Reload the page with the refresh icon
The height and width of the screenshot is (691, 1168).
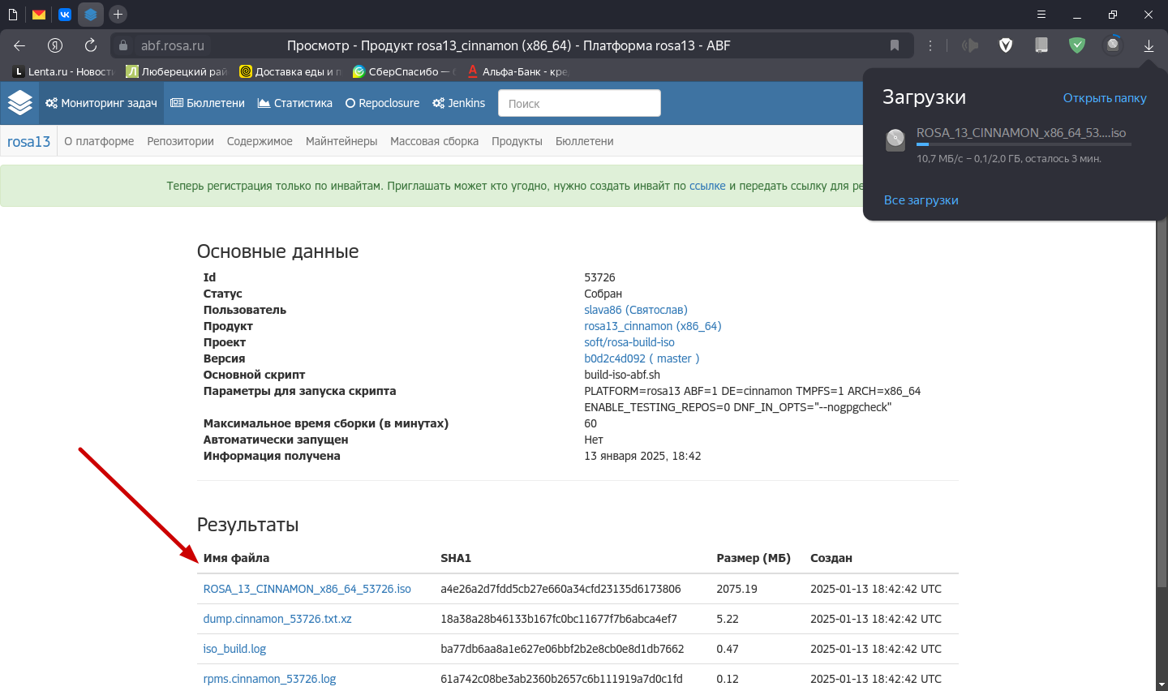91,45
